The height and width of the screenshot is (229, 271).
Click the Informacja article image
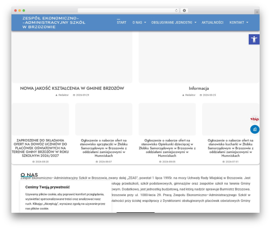click(x=199, y=57)
